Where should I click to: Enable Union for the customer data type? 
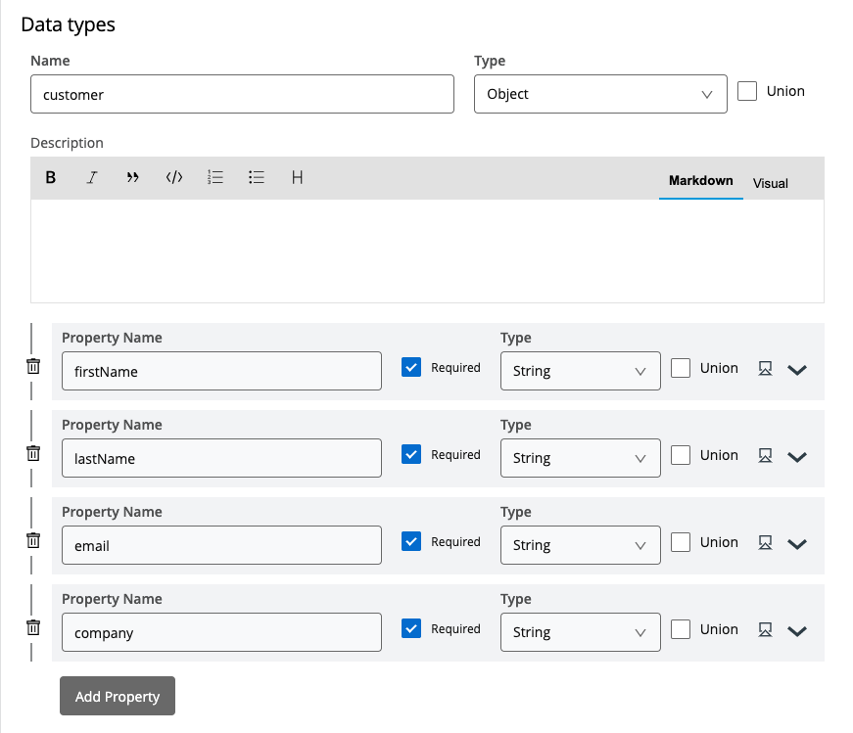click(747, 91)
